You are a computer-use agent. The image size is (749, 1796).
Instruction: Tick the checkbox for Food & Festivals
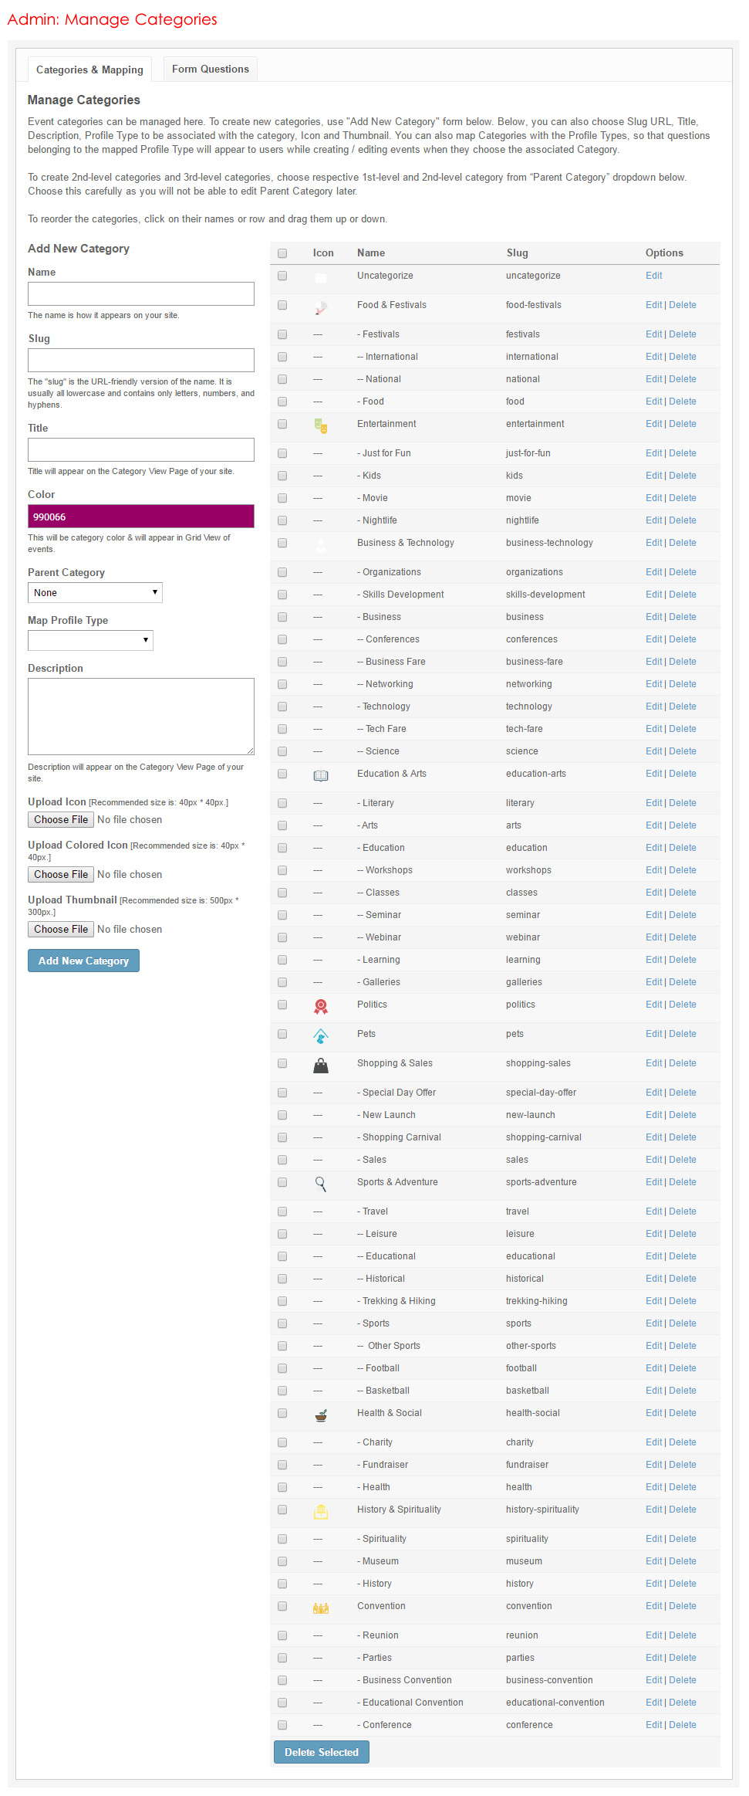[x=282, y=305]
